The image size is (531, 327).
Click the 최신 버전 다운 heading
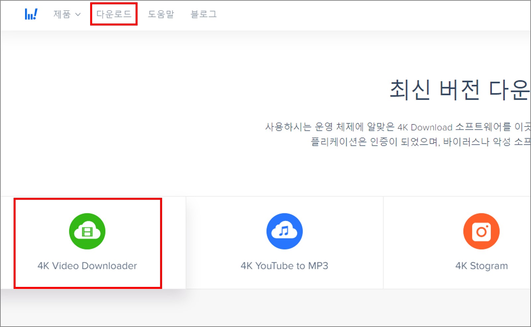coord(460,90)
